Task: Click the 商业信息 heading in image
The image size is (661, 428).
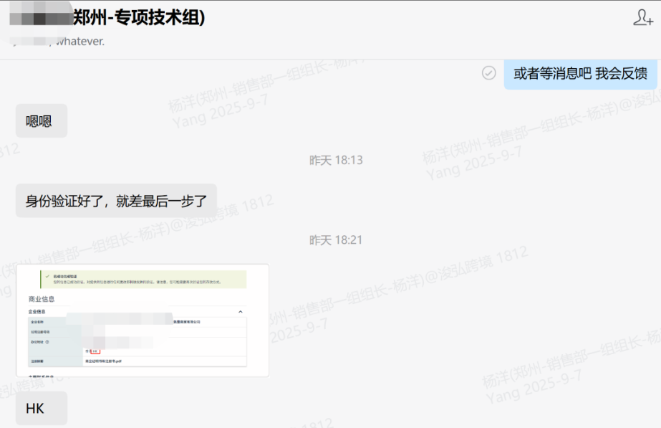Action: [41, 298]
